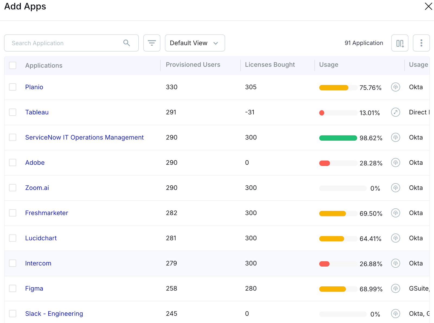Screen dimensions: 434x323
Task: Tick the Lucidchart row checkbox
Action: [13, 238]
